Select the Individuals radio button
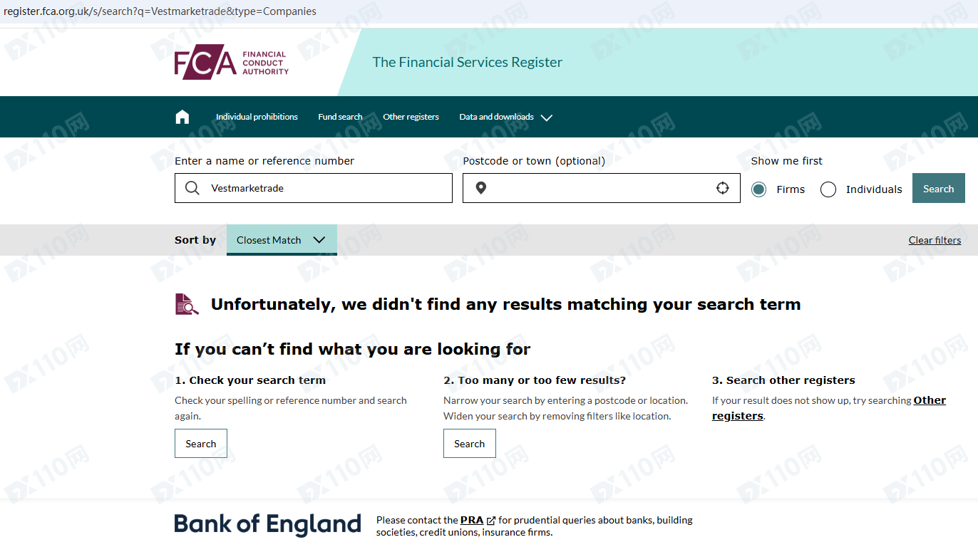Screen dimensions: 978x542 pos(828,189)
